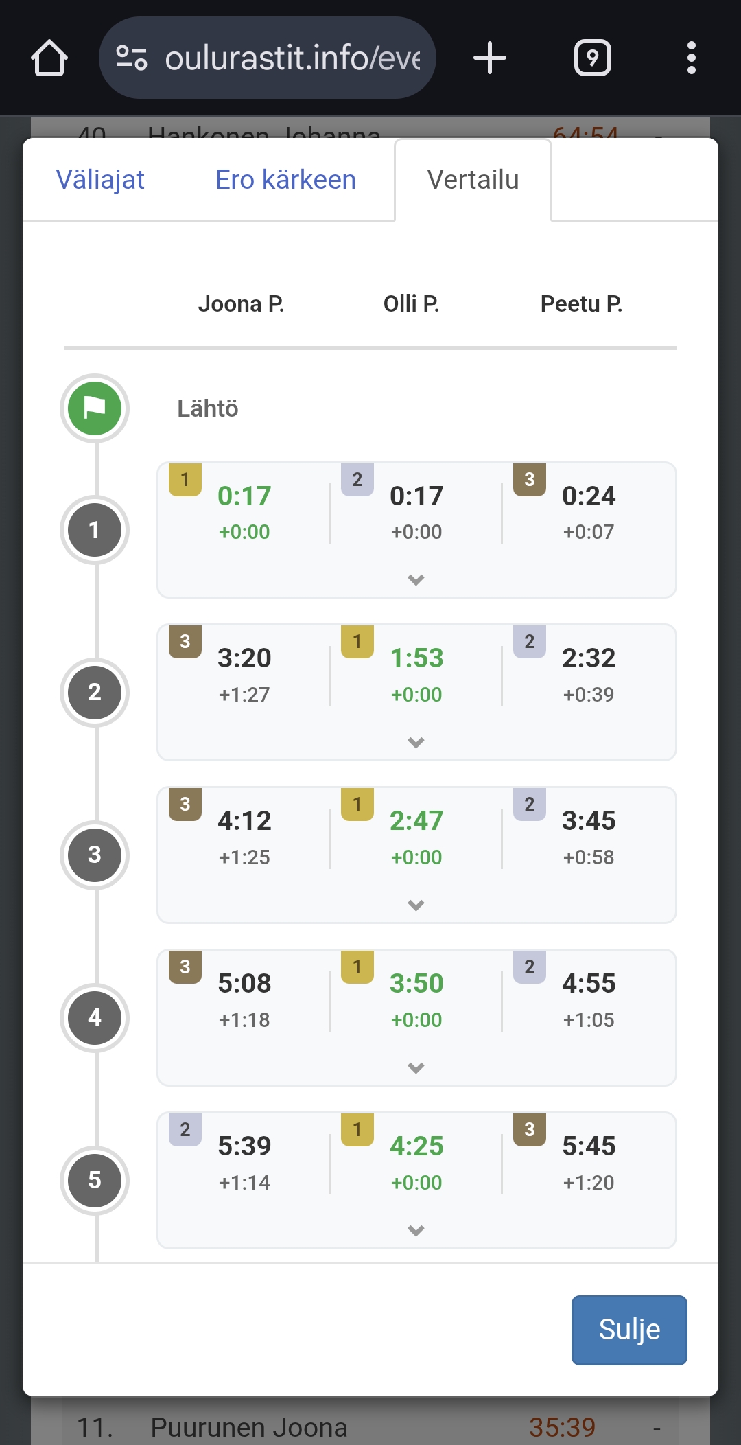Expand the control 5 split details chevron
Image resolution: width=741 pixels, height=1445 pixels.
416,1230
